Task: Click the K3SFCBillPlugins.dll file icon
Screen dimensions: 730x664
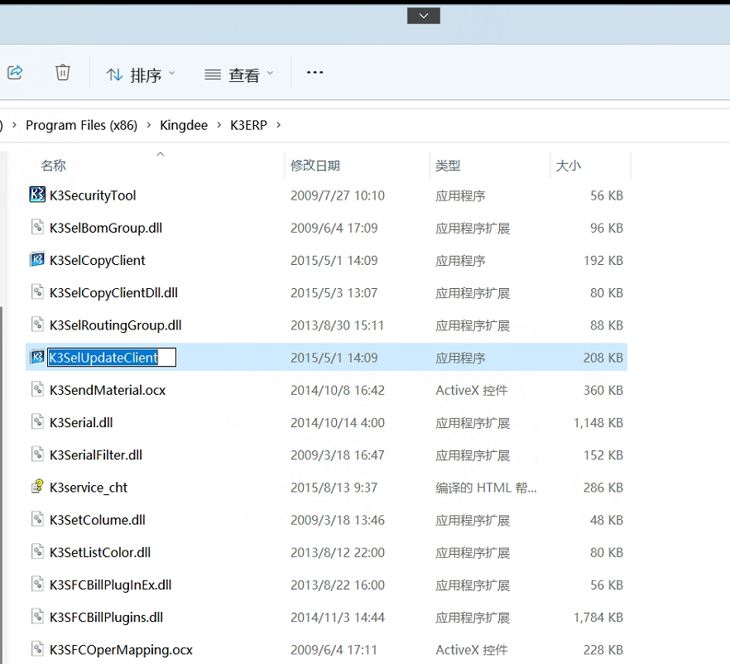Action: (x=38, y=616)
